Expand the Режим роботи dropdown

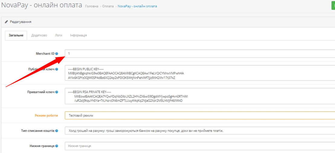(x=199, y=116)
